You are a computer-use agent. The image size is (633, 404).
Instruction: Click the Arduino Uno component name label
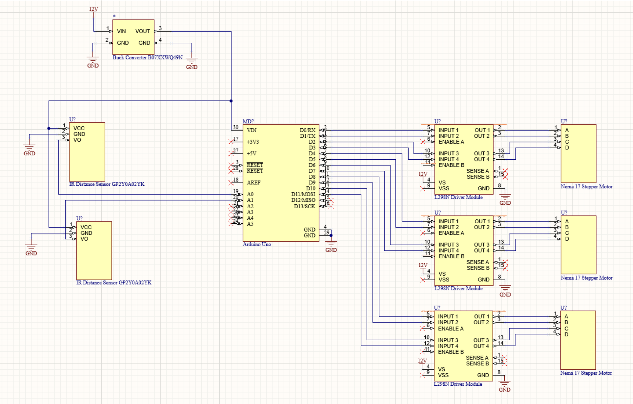[257, 244]
